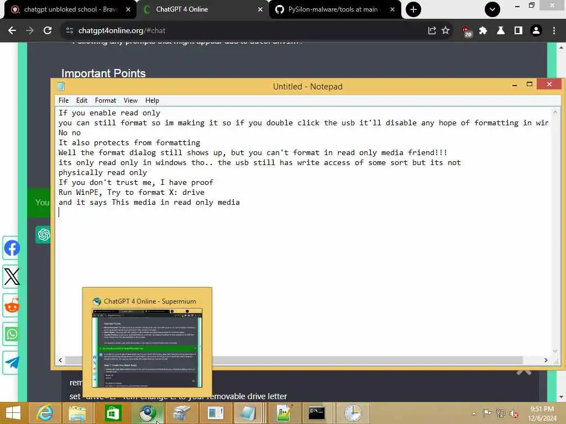Screen dimensions: 566x424
Task: Open the experiments flask icon
Action: tap(501, 31)
